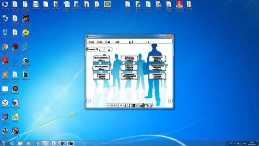
Task: Open the buildings property section in toolbar
Action: pyautogui.click(x=142, y=105)
